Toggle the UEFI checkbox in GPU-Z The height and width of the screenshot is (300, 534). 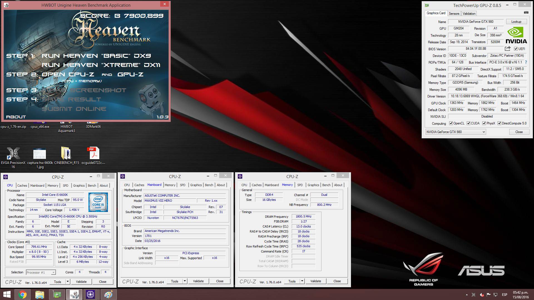[516, 49]
